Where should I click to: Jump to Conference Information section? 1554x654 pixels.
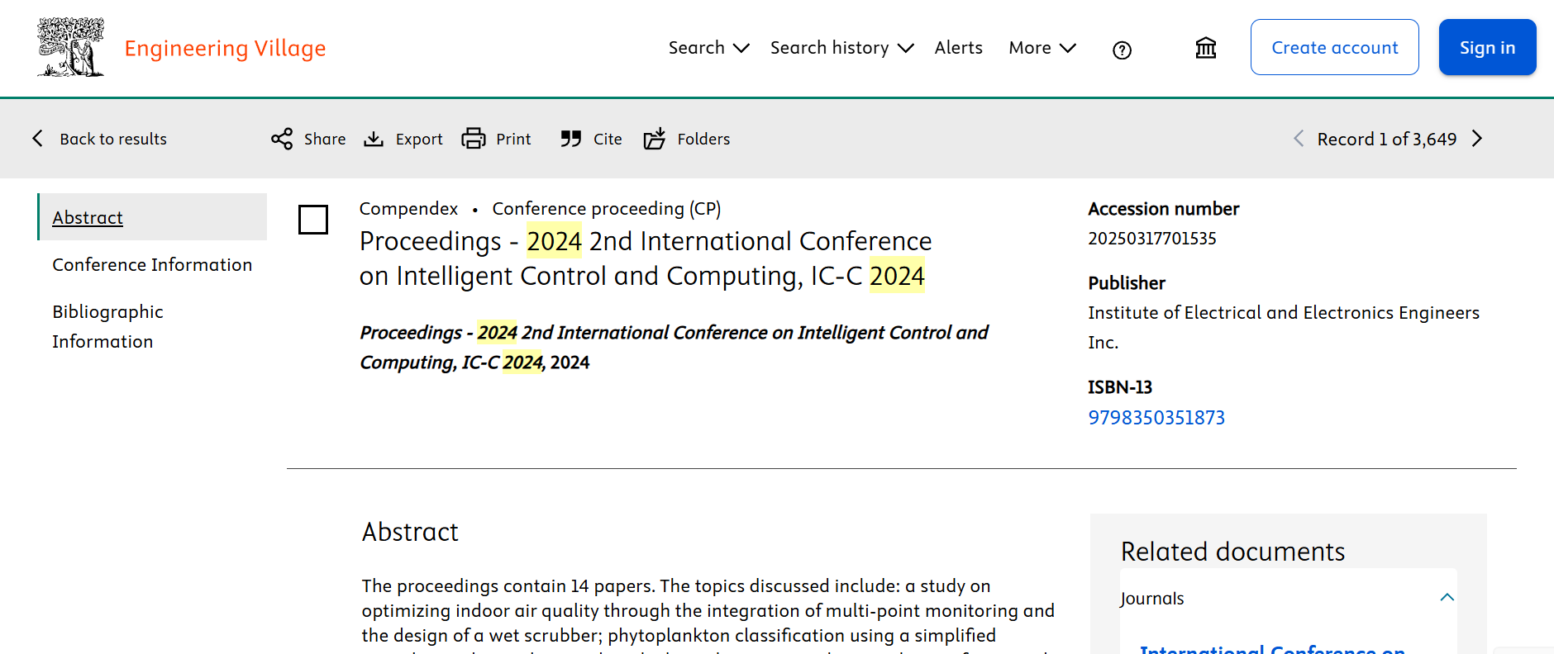coord(152,265)
